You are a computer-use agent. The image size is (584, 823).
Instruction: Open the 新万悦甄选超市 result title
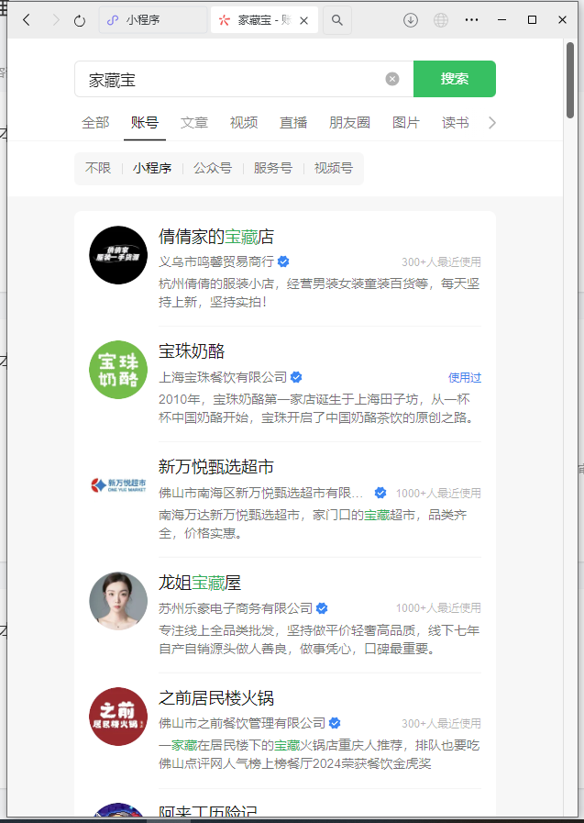[216, 467]
